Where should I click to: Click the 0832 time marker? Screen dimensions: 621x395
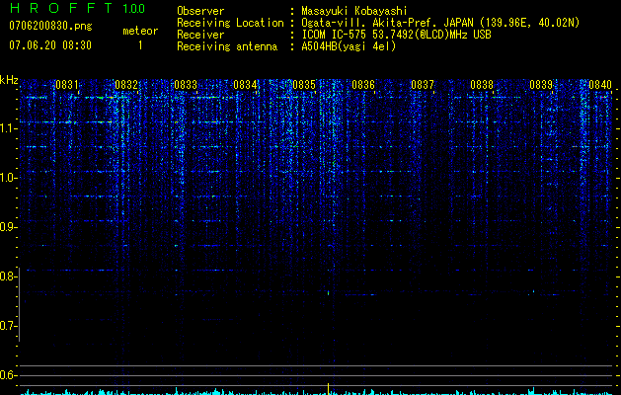[126, 85]
